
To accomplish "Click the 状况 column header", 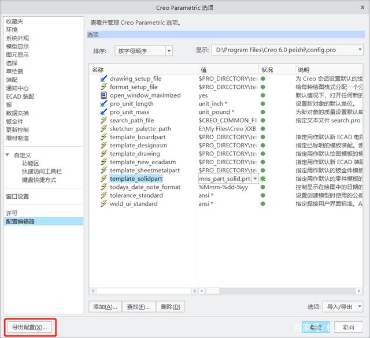I will click(277, 70).
